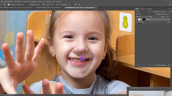
Task: Open the Редактирование menu
Action: point(9,2)
